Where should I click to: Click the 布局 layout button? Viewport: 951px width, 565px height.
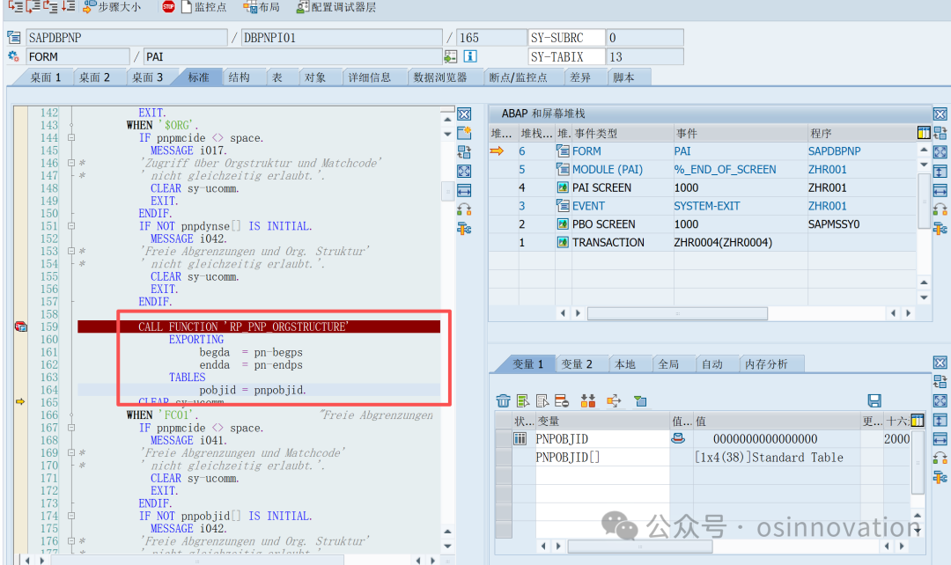pos(262,7)
